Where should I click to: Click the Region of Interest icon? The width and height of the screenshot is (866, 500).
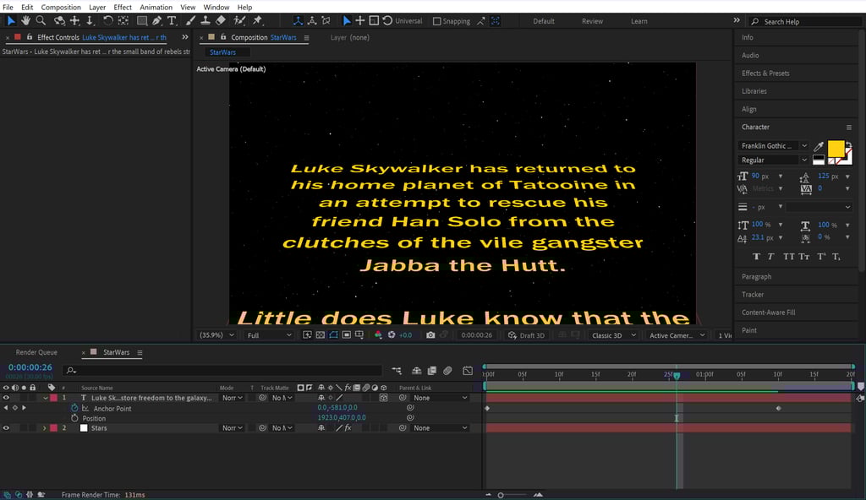click(346, 335)
